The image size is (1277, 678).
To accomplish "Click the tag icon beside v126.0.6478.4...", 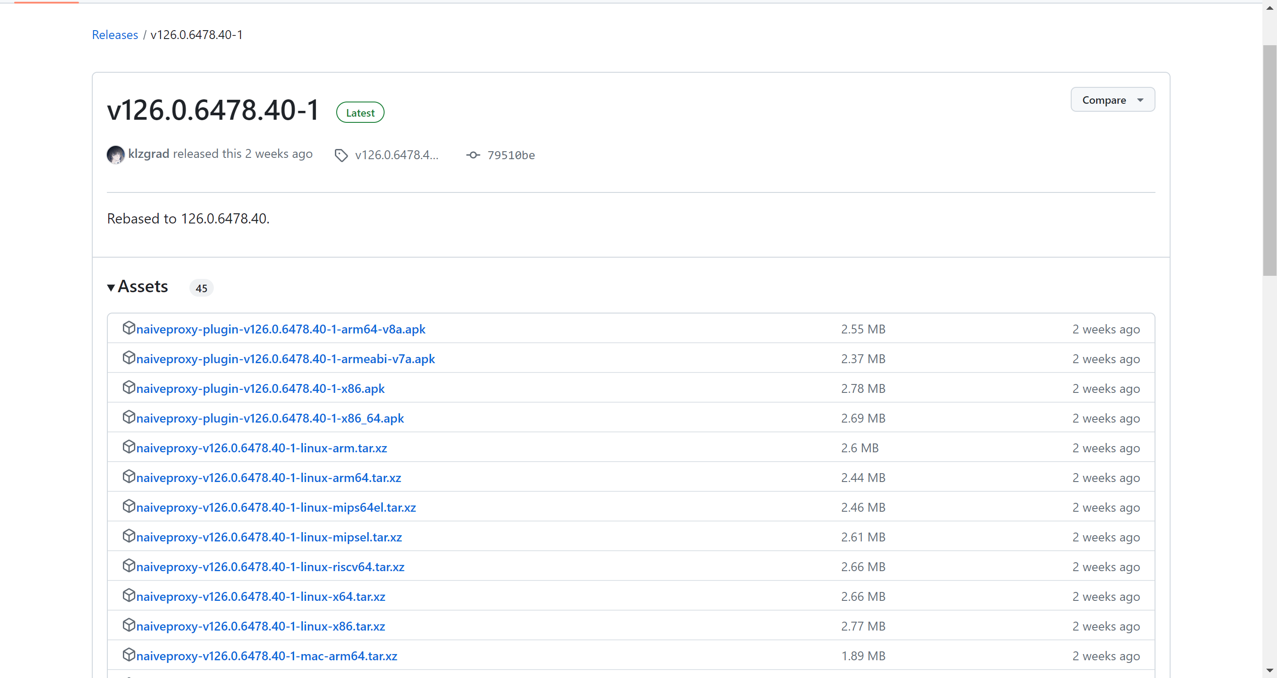I will pyautogui.click(x=341, y=155).
